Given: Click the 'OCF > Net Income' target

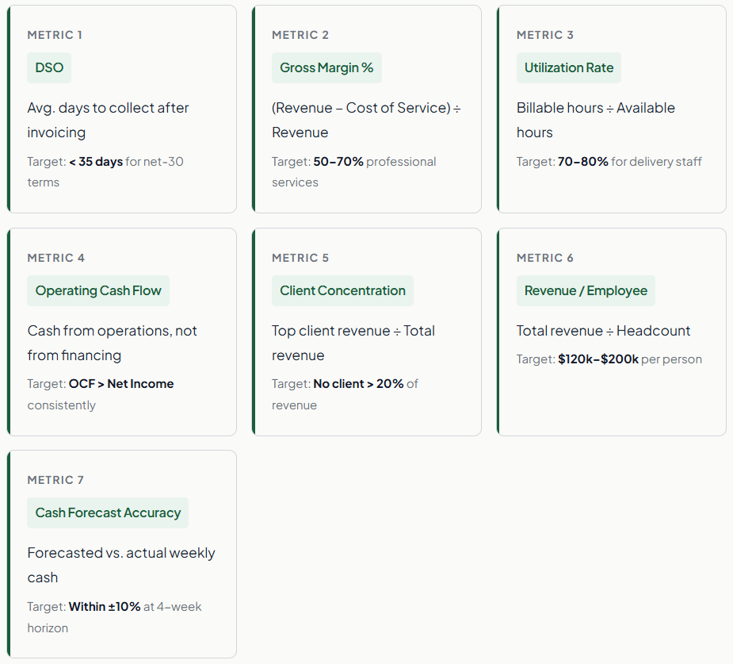Looking at the screenshot, I should [121, 384].
